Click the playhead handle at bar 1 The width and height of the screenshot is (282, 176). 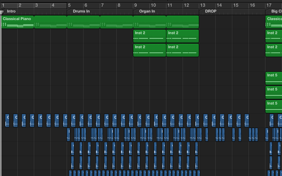coord(2,12)
